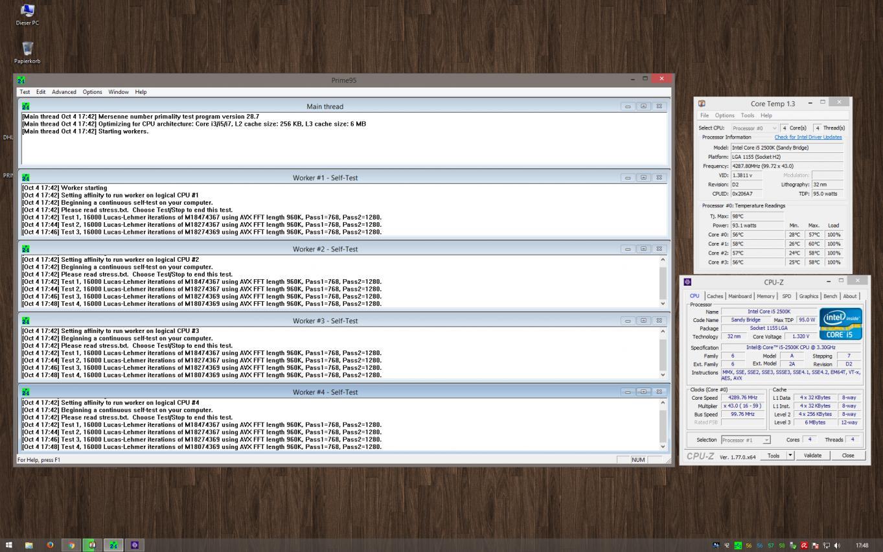This screenshot has width=883, height=552.
Task: Switch to the Caches tab in CPU-Z
Action: coord(715,296)
